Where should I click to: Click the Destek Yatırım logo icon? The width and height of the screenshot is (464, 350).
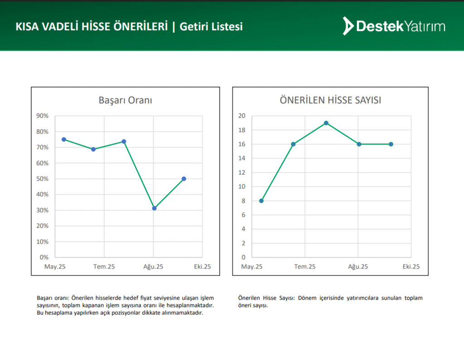click(x=348, y=26)
